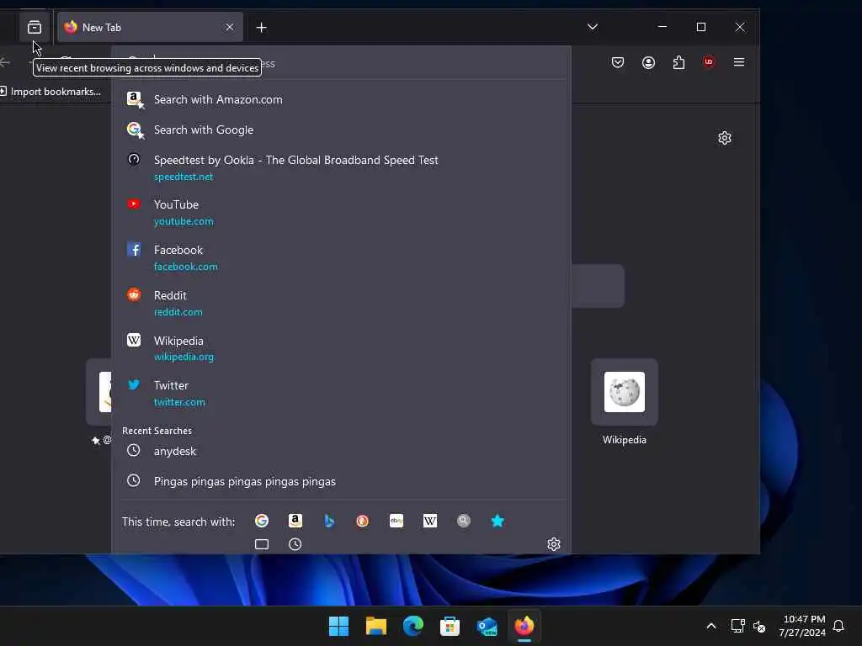This screenshot has width=862, height=646.
Task: Open the Twitter suggestion
Action: pyautogui.click(x=341, y=394)
